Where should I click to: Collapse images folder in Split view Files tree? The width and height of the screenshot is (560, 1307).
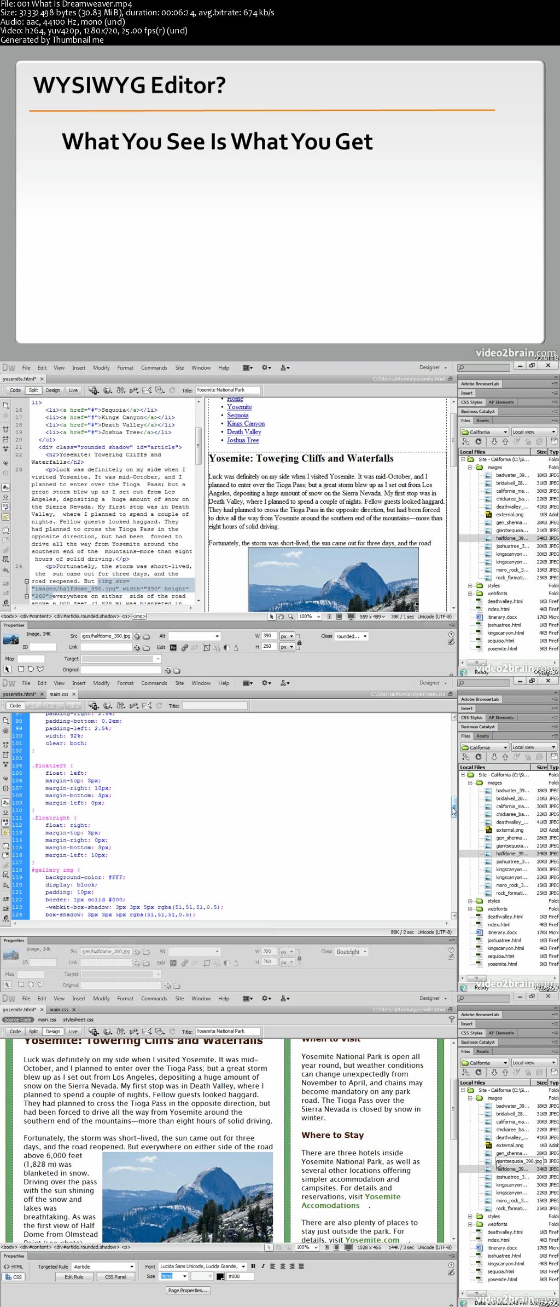(470, 468)
